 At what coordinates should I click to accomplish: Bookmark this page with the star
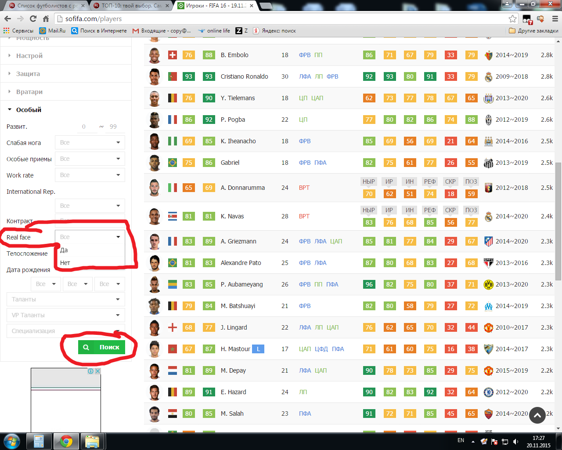(x=512, y=18)
